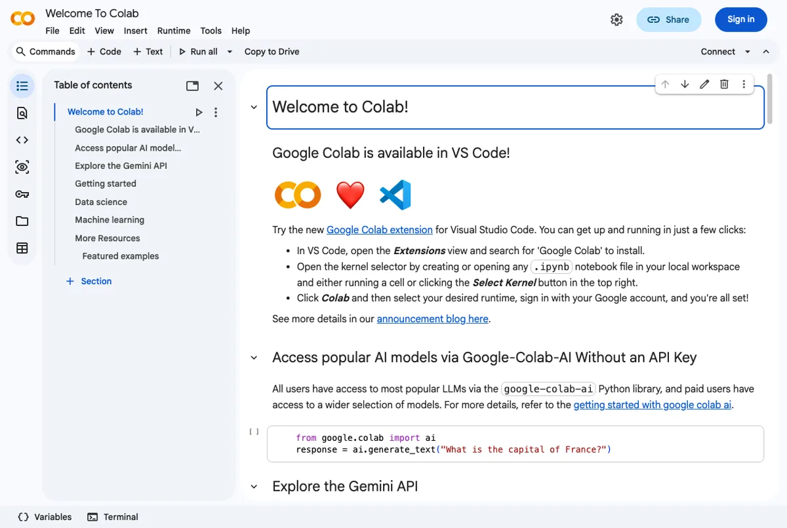Screen dimensions: 787x528
Task: Open the Files folder icon
Action: pos(22,221)
